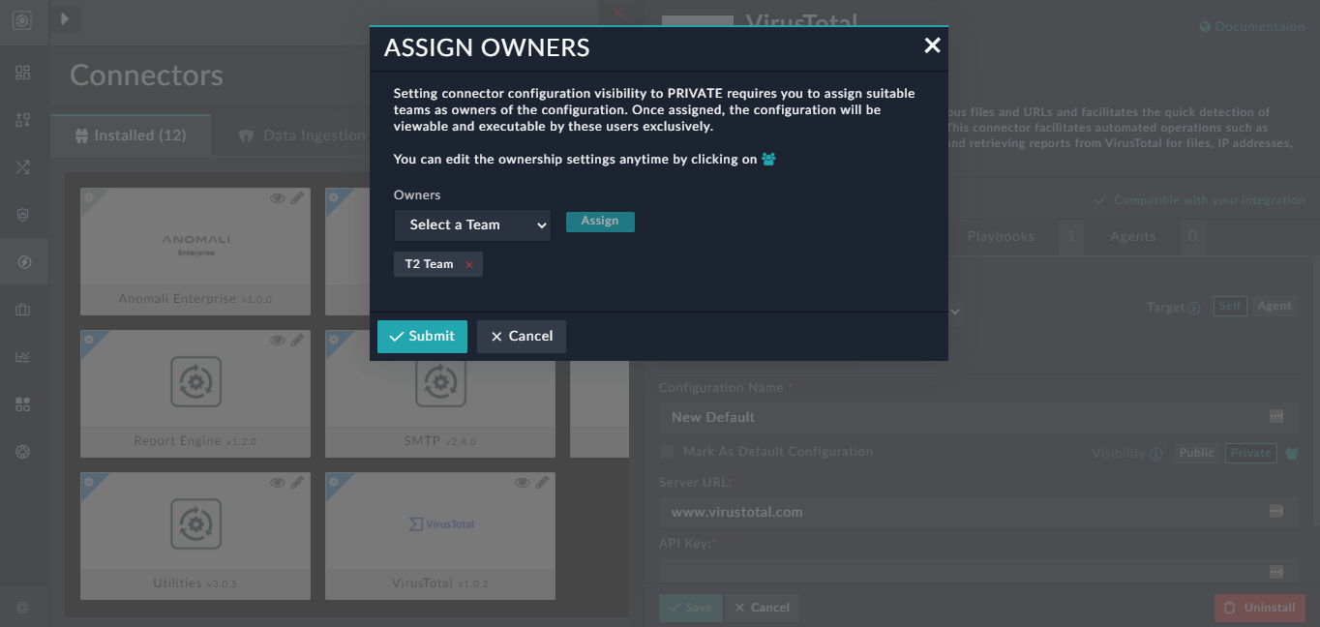Click the Settings gear icon in the sidebar
This screenshot has height=627, width=1320.
[x=23, y=451]
